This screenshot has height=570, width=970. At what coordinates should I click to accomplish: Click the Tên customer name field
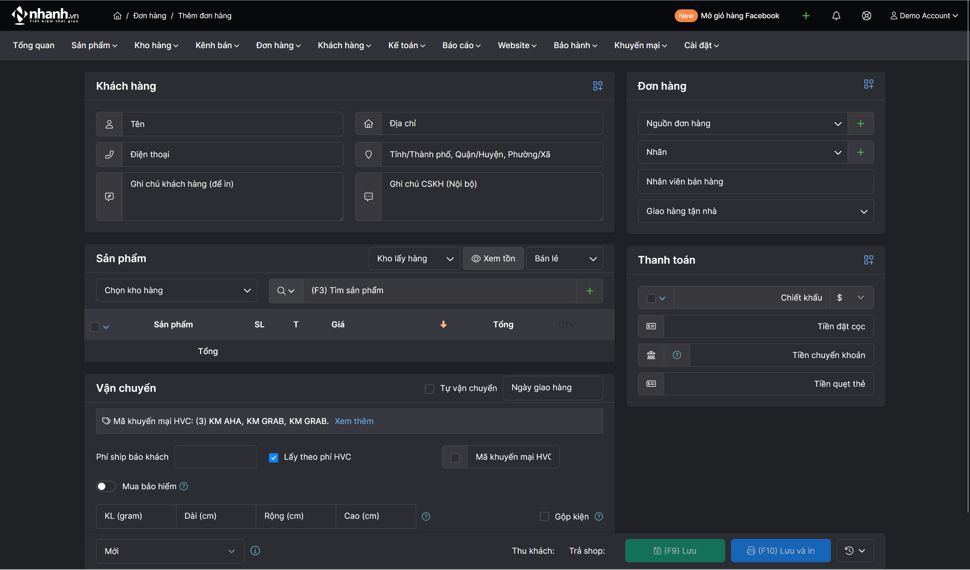[x=232, y=124]
